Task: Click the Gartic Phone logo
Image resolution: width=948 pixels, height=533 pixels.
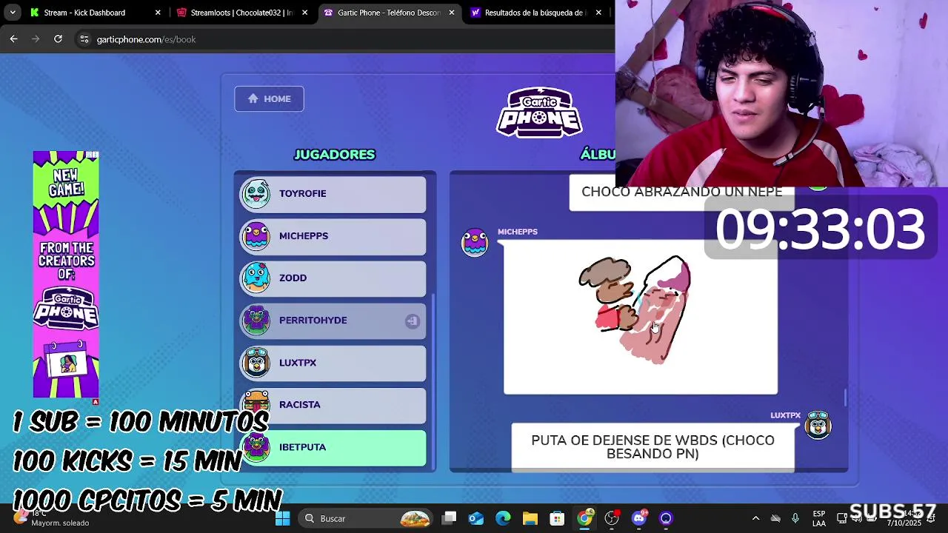Action: [x=539, y=113]
